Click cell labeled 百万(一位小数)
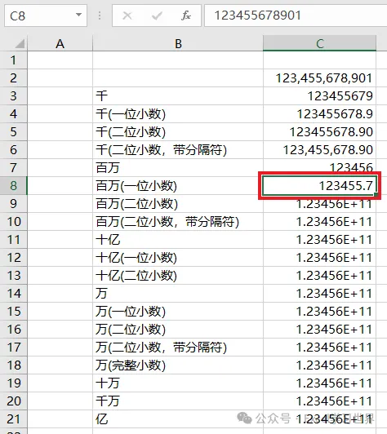The height and width of the screenshot is (434, 387). click(x=178, y=185)
